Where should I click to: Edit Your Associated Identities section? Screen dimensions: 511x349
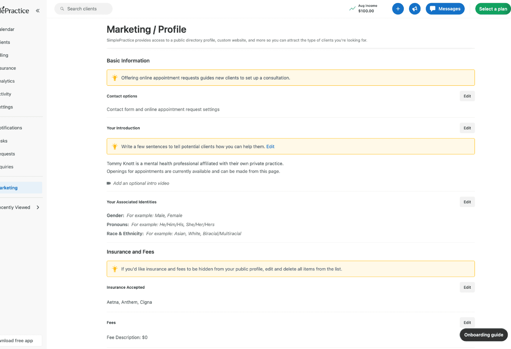(x=467, y=202)
